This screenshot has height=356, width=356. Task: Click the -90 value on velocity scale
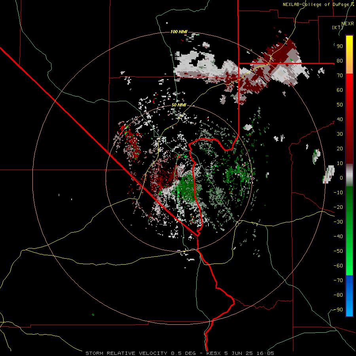click(x=338, y=310)
